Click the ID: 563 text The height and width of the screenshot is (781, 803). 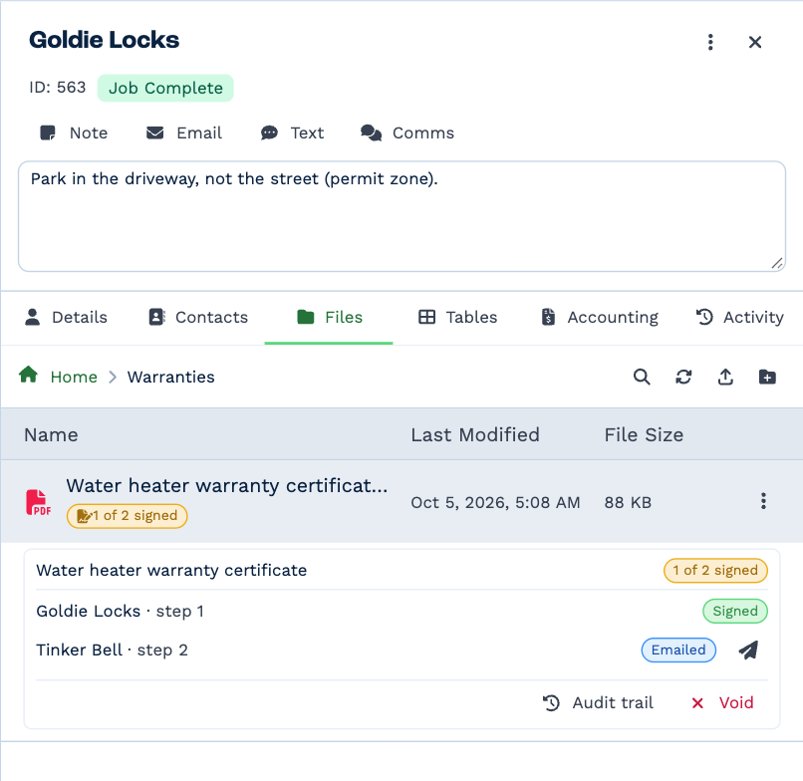[x=58, y=88]
